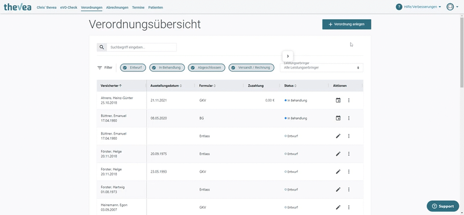This screenshot has width=464, height=215.
Task: Open the three-dot menu for Forster, Hartwig
Action: pos(349,189)
